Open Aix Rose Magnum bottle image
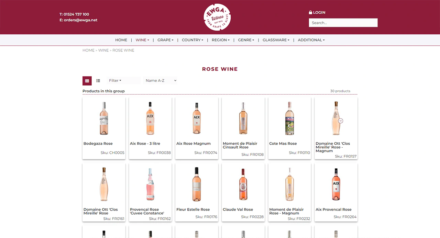 [197, 118]
